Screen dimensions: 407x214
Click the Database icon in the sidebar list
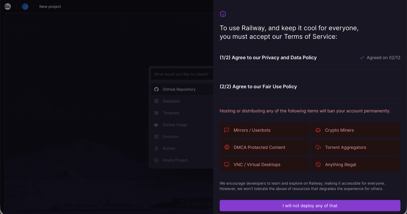(156, 101)
